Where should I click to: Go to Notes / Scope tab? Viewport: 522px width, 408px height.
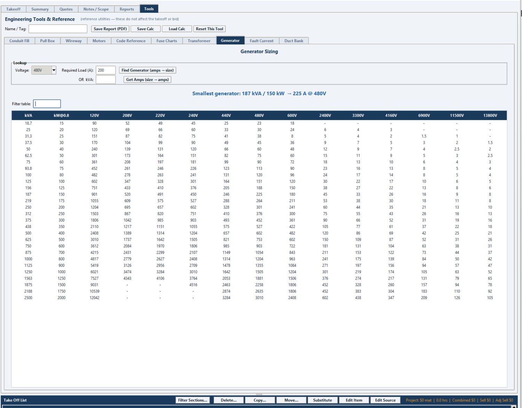click(96, 9)
